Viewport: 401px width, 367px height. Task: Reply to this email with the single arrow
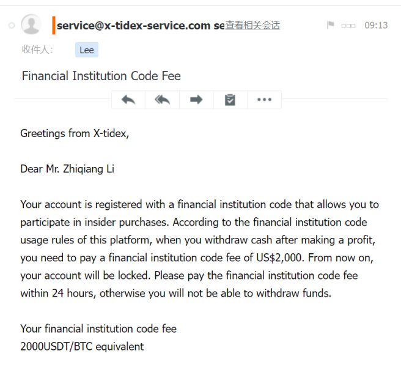coord(128,100)
